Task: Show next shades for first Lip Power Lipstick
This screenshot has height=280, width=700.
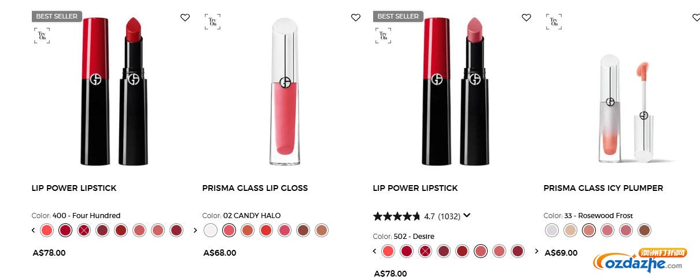Action: click(195, 230)
